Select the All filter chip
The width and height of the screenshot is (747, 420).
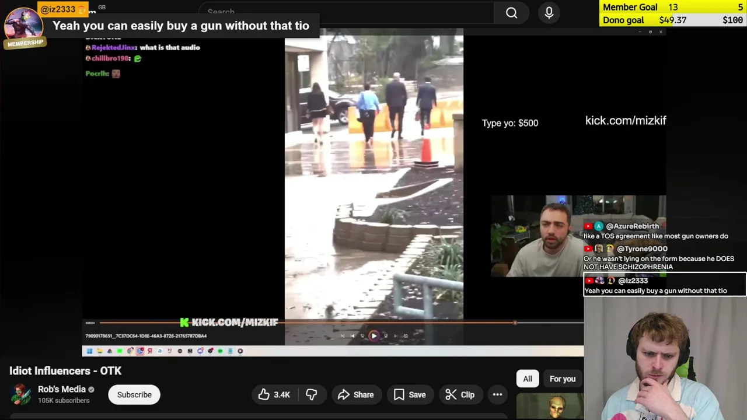528,379
